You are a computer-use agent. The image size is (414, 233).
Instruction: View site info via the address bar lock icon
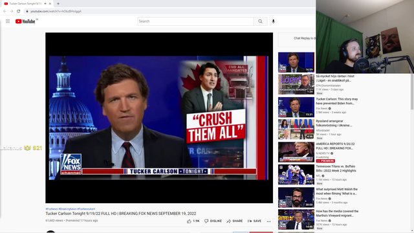(x=27, y=12)
